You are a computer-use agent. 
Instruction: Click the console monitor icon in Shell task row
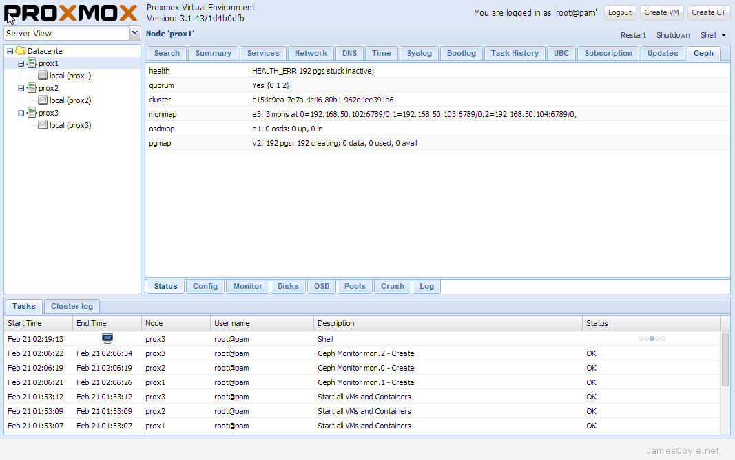(107, 338)
